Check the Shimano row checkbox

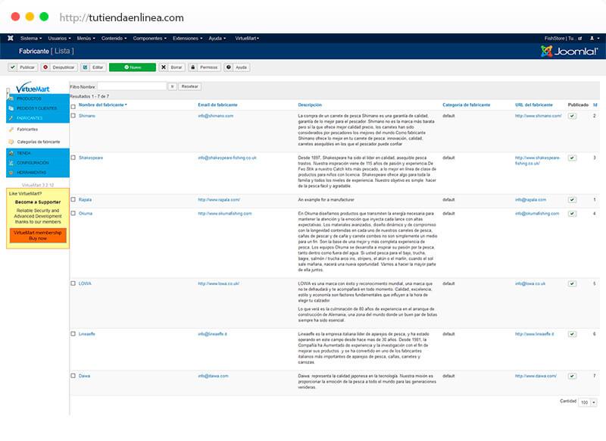[73, 116]
